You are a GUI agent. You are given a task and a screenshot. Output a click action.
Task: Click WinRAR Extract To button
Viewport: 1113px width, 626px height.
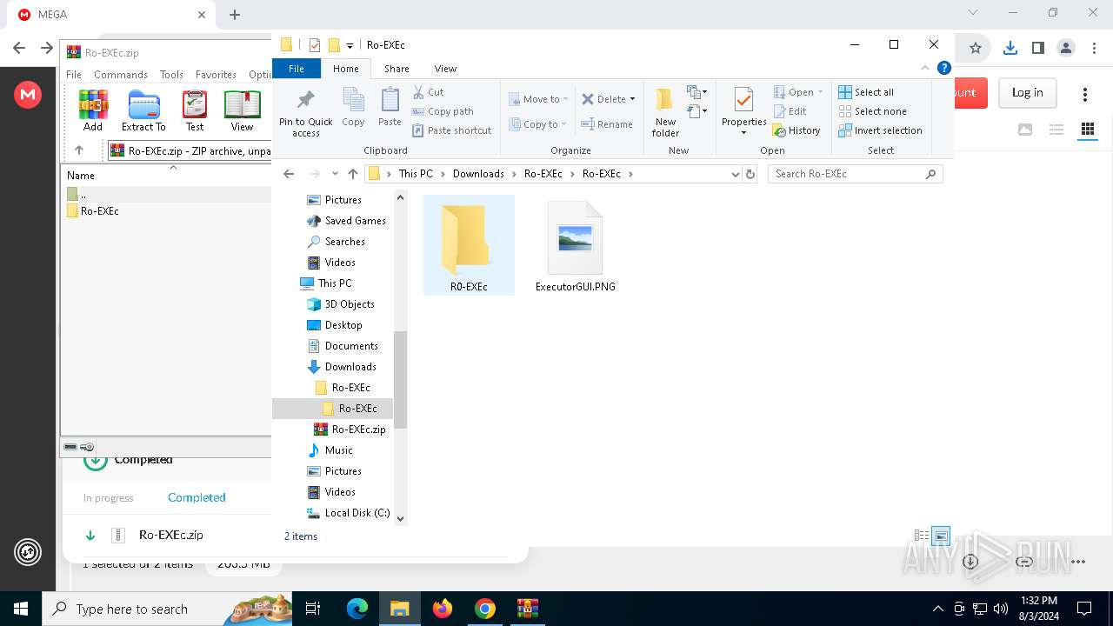click(x=143, y=110)
